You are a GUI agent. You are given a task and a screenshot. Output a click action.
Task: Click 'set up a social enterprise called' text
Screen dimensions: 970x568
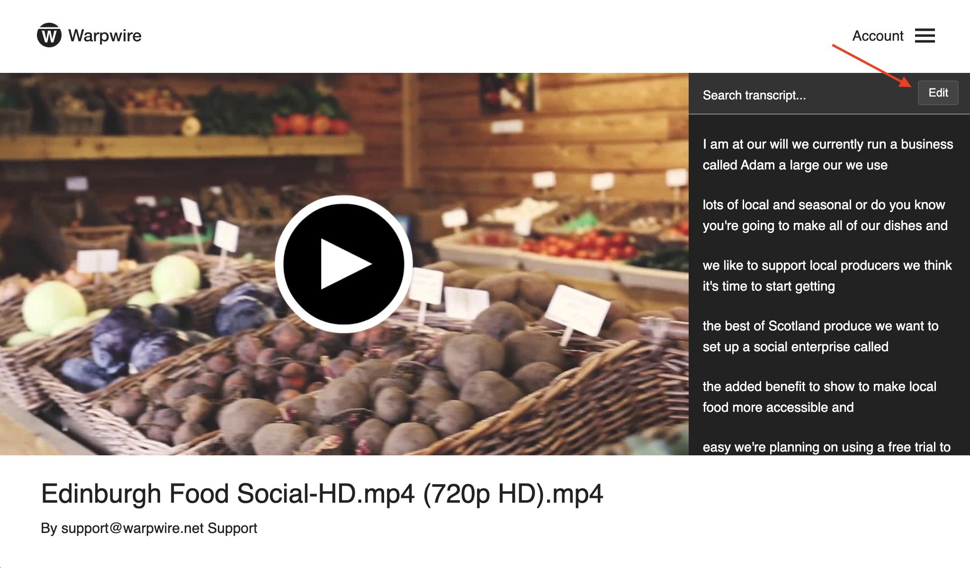[795, 347]
